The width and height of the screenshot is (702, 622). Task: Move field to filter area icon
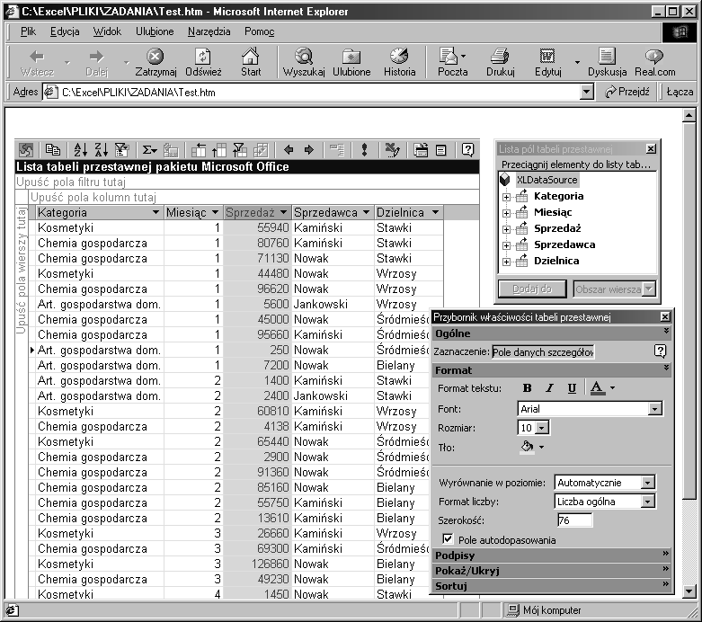[239, 149]
